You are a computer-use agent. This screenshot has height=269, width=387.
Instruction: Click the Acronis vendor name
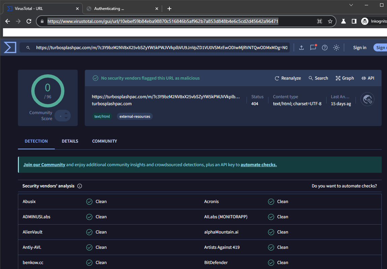coord(211,201)
